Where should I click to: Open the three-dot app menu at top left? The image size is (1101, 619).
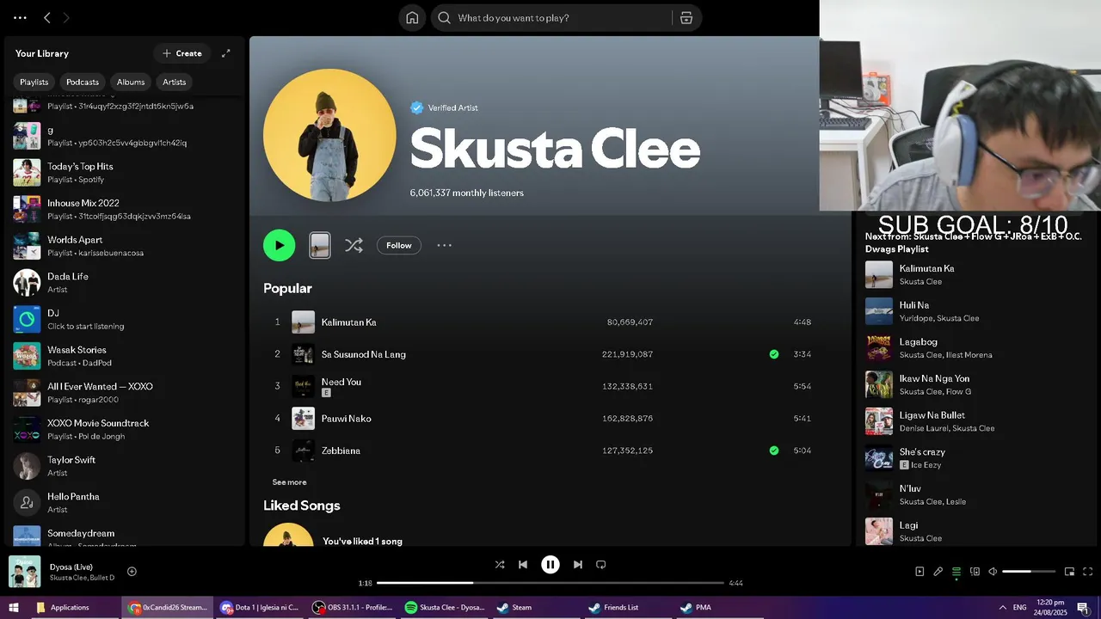[20, 17]
